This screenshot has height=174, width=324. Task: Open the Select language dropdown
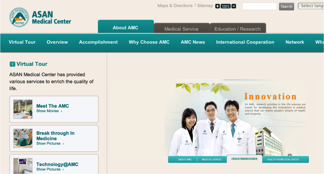[311, 6]
